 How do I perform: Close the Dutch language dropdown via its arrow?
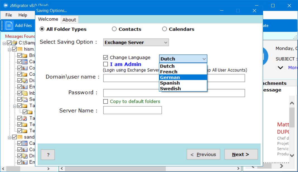[x=204, y=59]
